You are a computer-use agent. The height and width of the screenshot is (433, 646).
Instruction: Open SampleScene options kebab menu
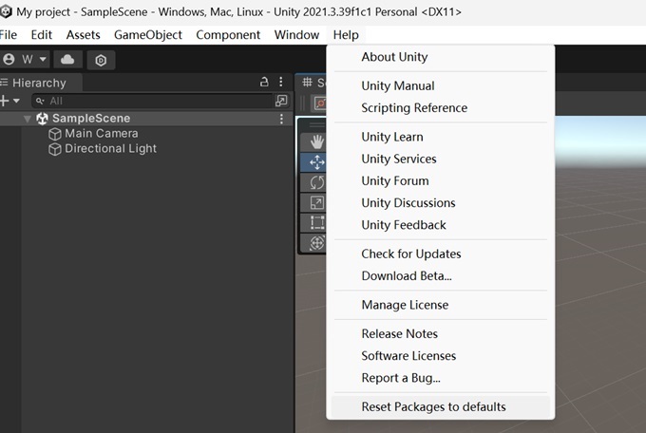[x=281, y=119]
